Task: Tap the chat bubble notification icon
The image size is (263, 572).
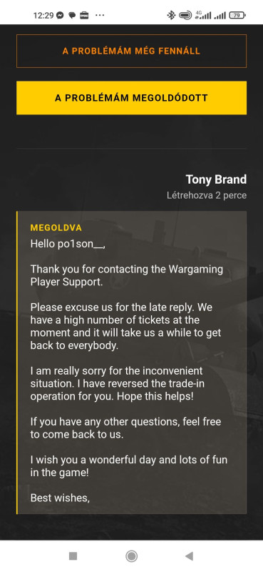Action: 72,15
